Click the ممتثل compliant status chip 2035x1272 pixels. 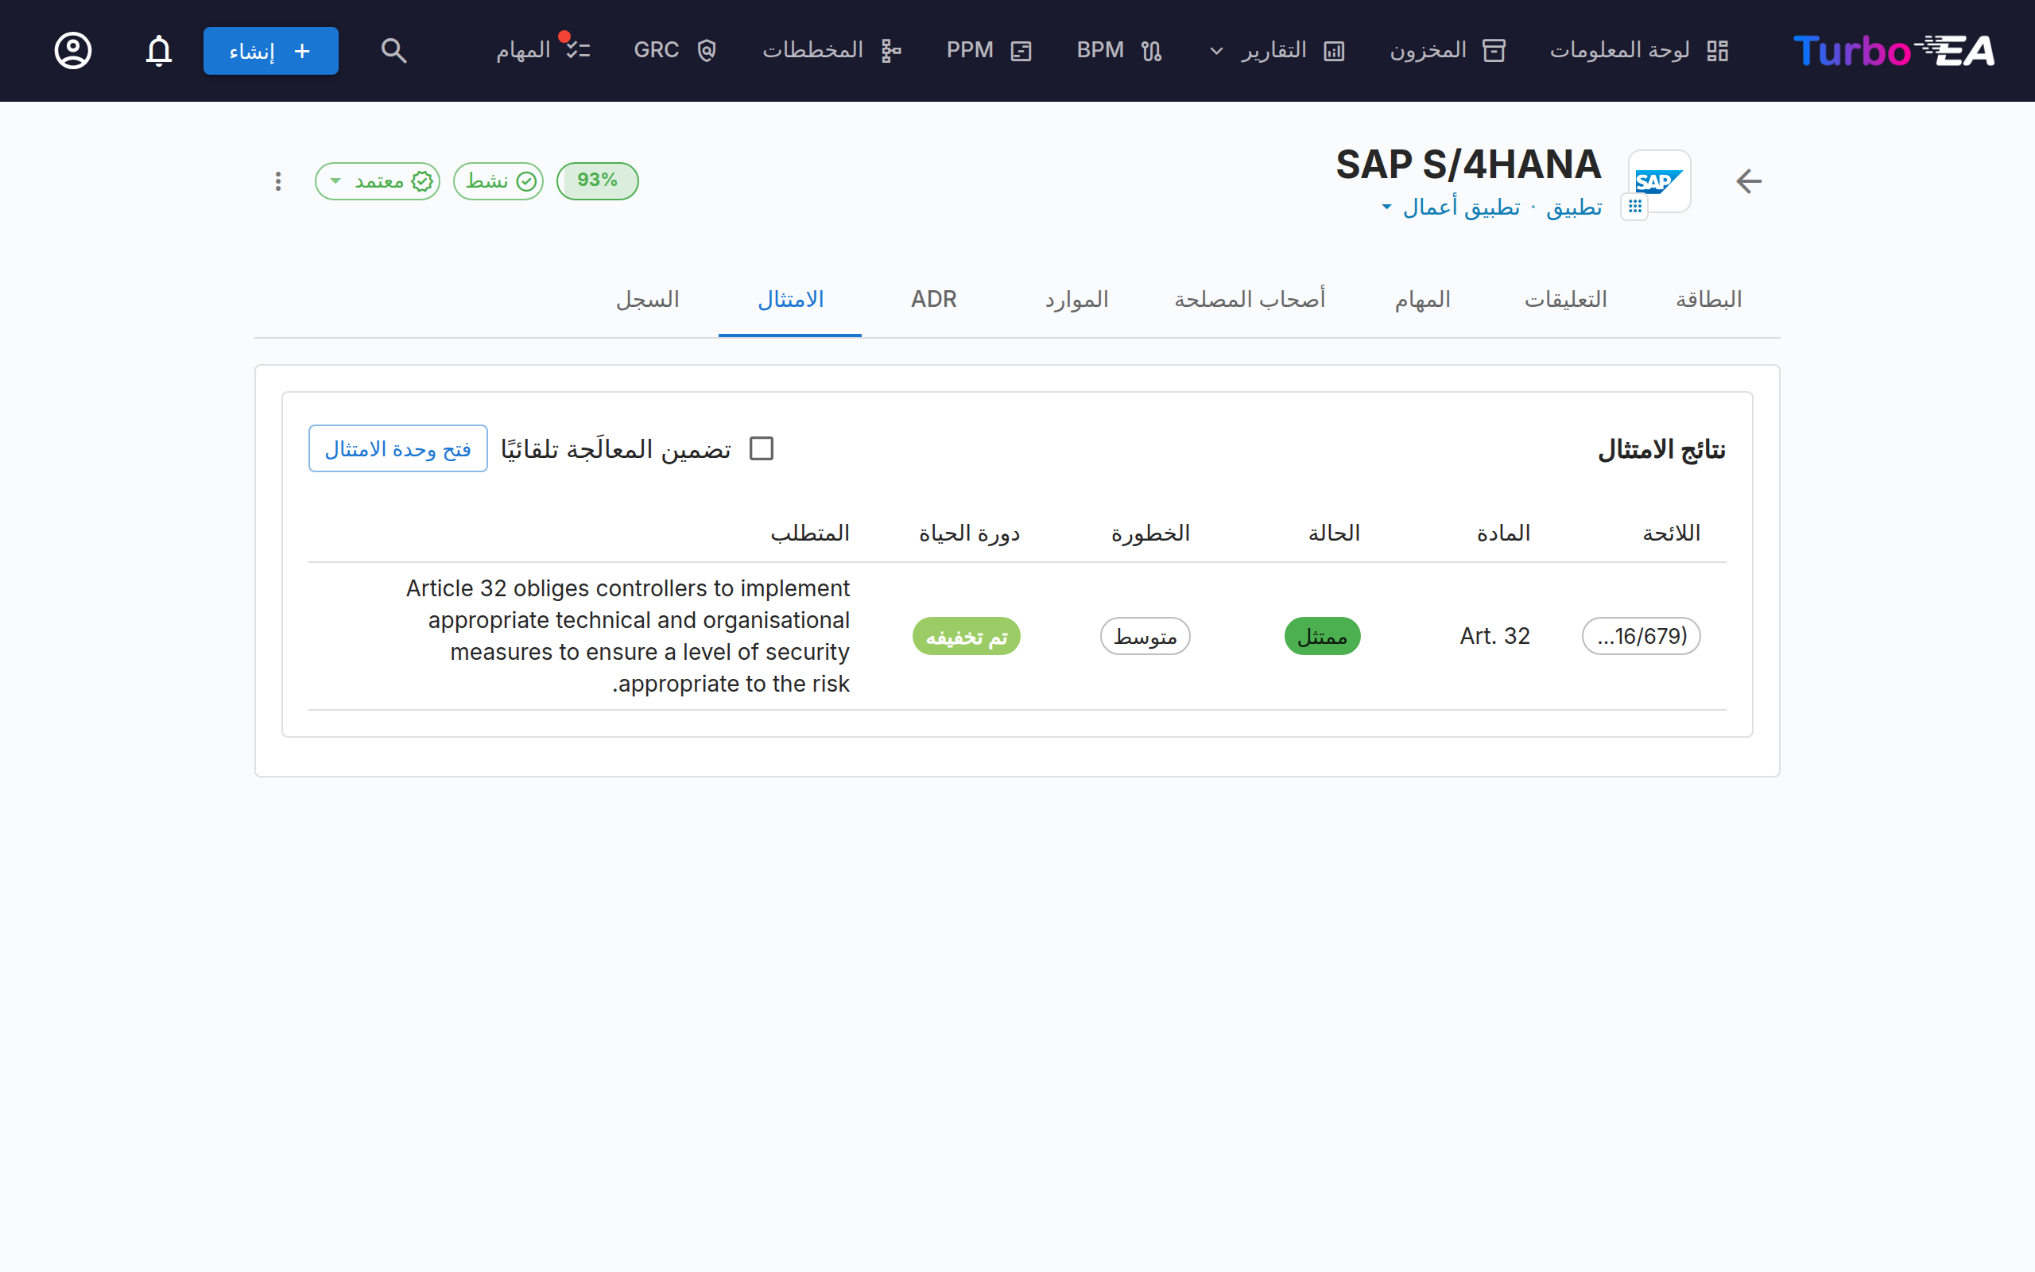(1322, 636)
